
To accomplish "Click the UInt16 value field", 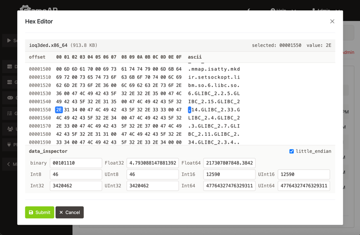I will [304, 174].
